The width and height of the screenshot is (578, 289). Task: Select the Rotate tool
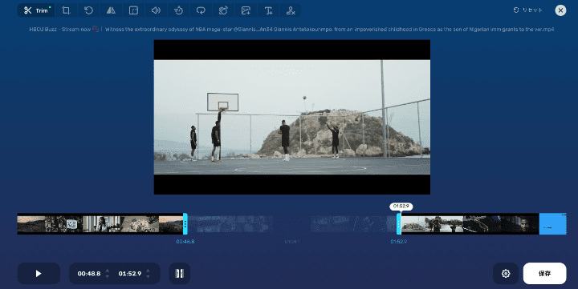coord(88,10)
